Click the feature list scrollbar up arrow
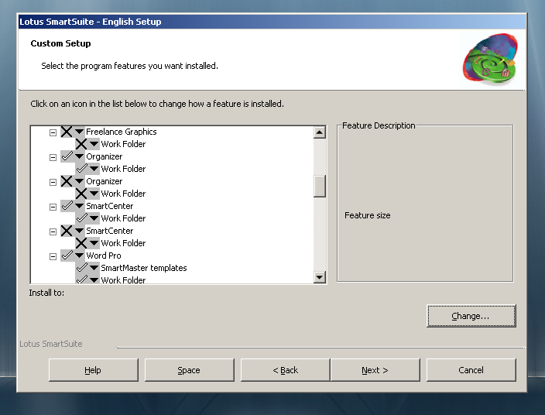Image resolution: width=545 pixels, height=415 pixels. coord(320,132)
